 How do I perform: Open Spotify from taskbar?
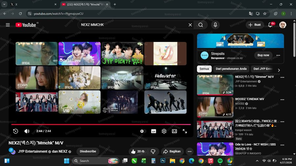click(x=220, y=161)
